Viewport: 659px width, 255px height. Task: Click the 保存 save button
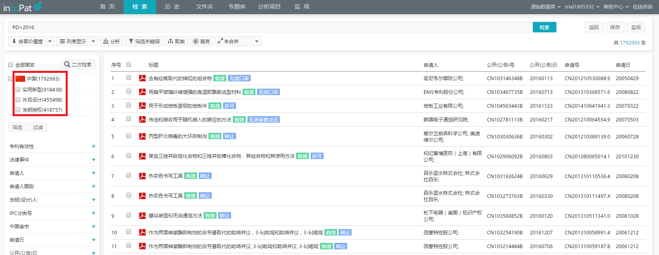click(x=615, y=27)
